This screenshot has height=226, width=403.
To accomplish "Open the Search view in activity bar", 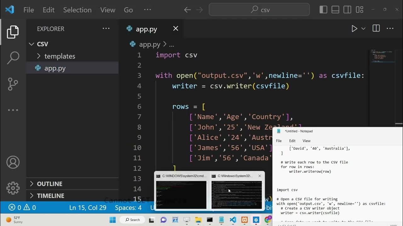I will pos(13,58).
